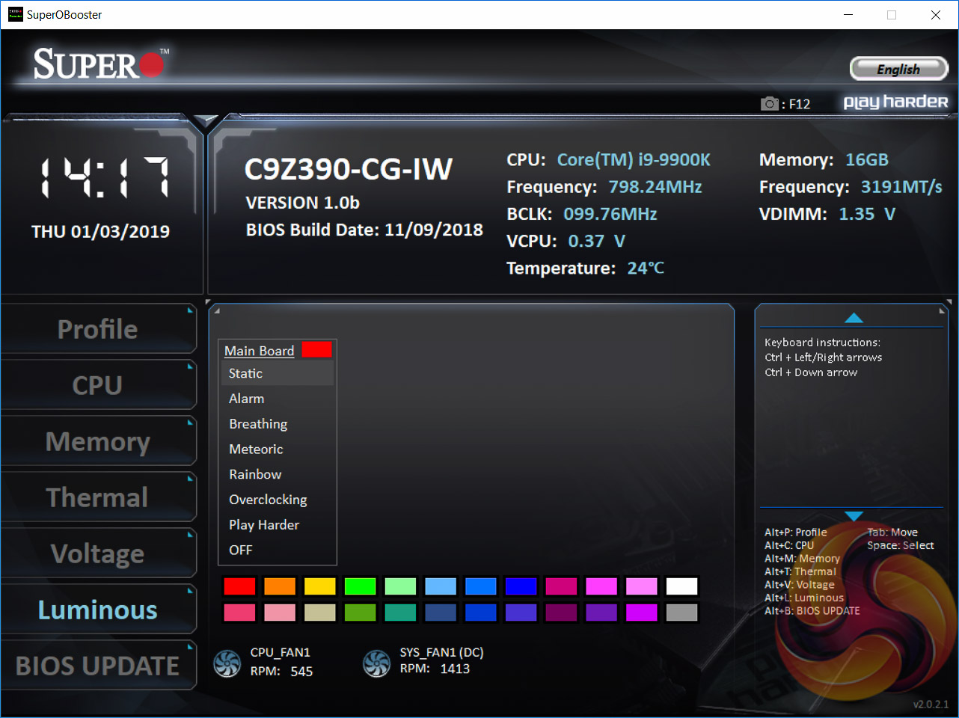The width and height of the screenshot is (959, 718).
Task: Click the red indicator beside Main Board
Action: [x=316, y=349]
